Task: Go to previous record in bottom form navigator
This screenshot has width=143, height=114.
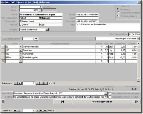Action: [19, 111]
